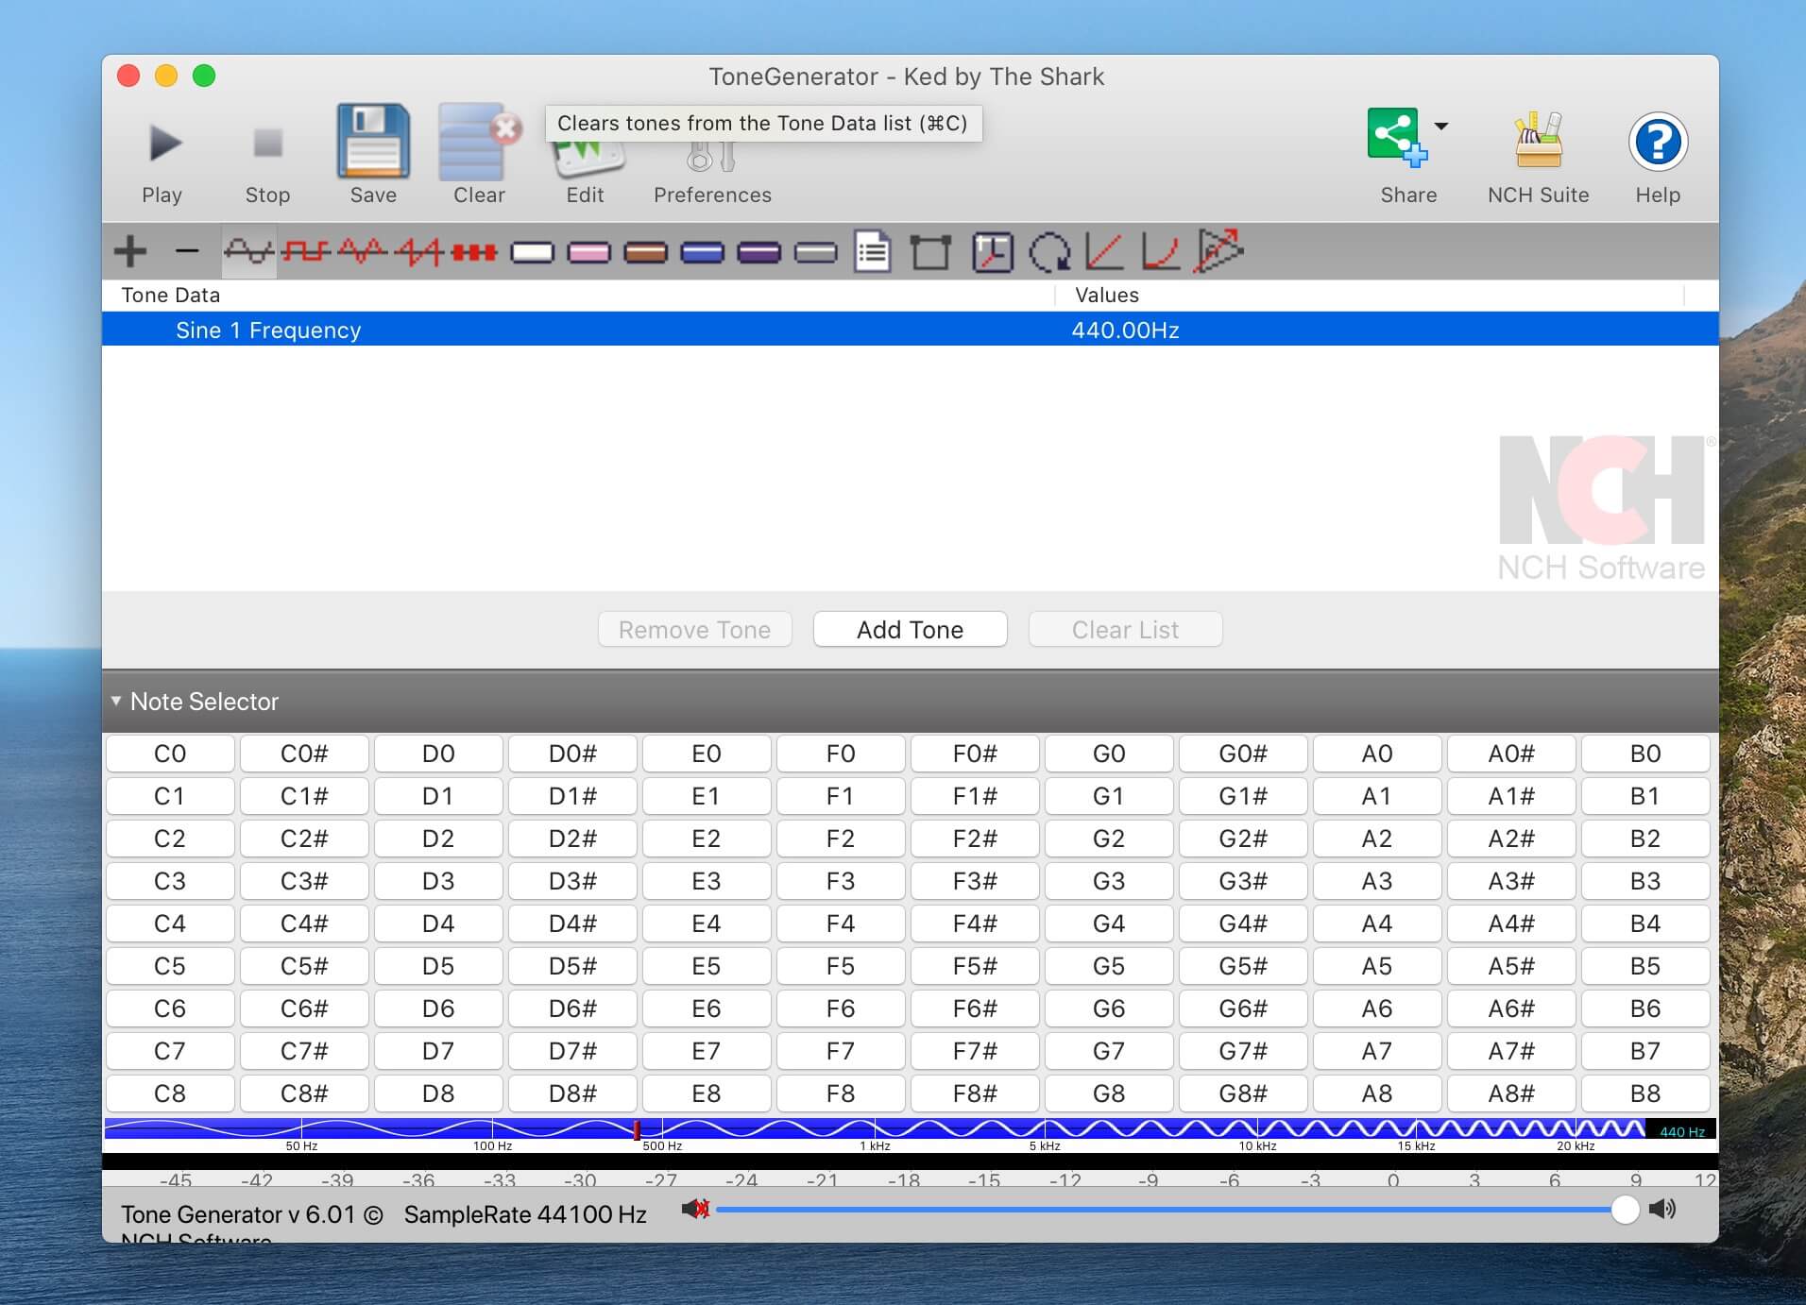Screen dimensions: 1806x1305
Task: Click the logarithmic sweep curve icon
Action: [x=1160, y=252]
